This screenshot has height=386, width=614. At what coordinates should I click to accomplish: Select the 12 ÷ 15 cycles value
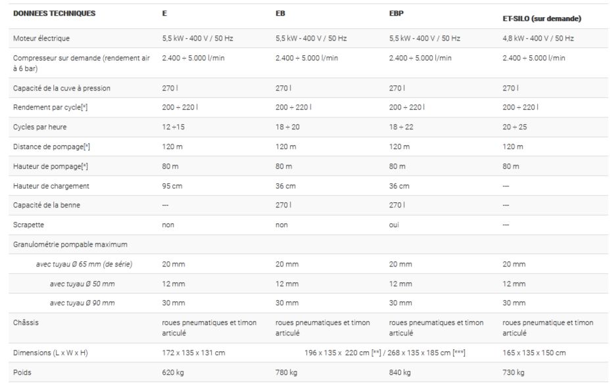coord(174,127)
